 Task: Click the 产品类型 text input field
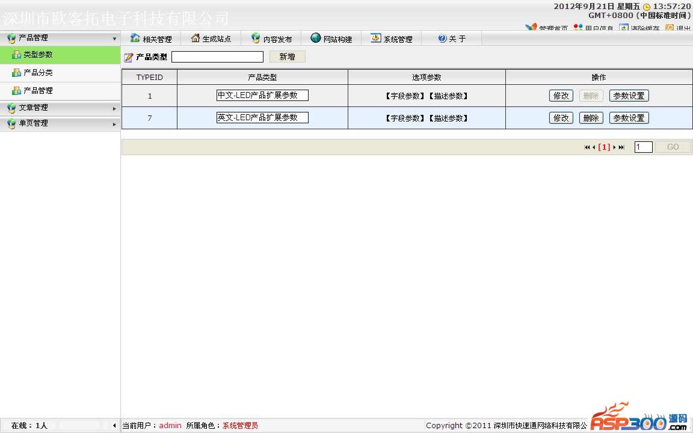tap(217, 57)
